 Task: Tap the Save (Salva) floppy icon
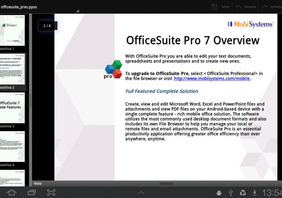[x=214, y=7]
